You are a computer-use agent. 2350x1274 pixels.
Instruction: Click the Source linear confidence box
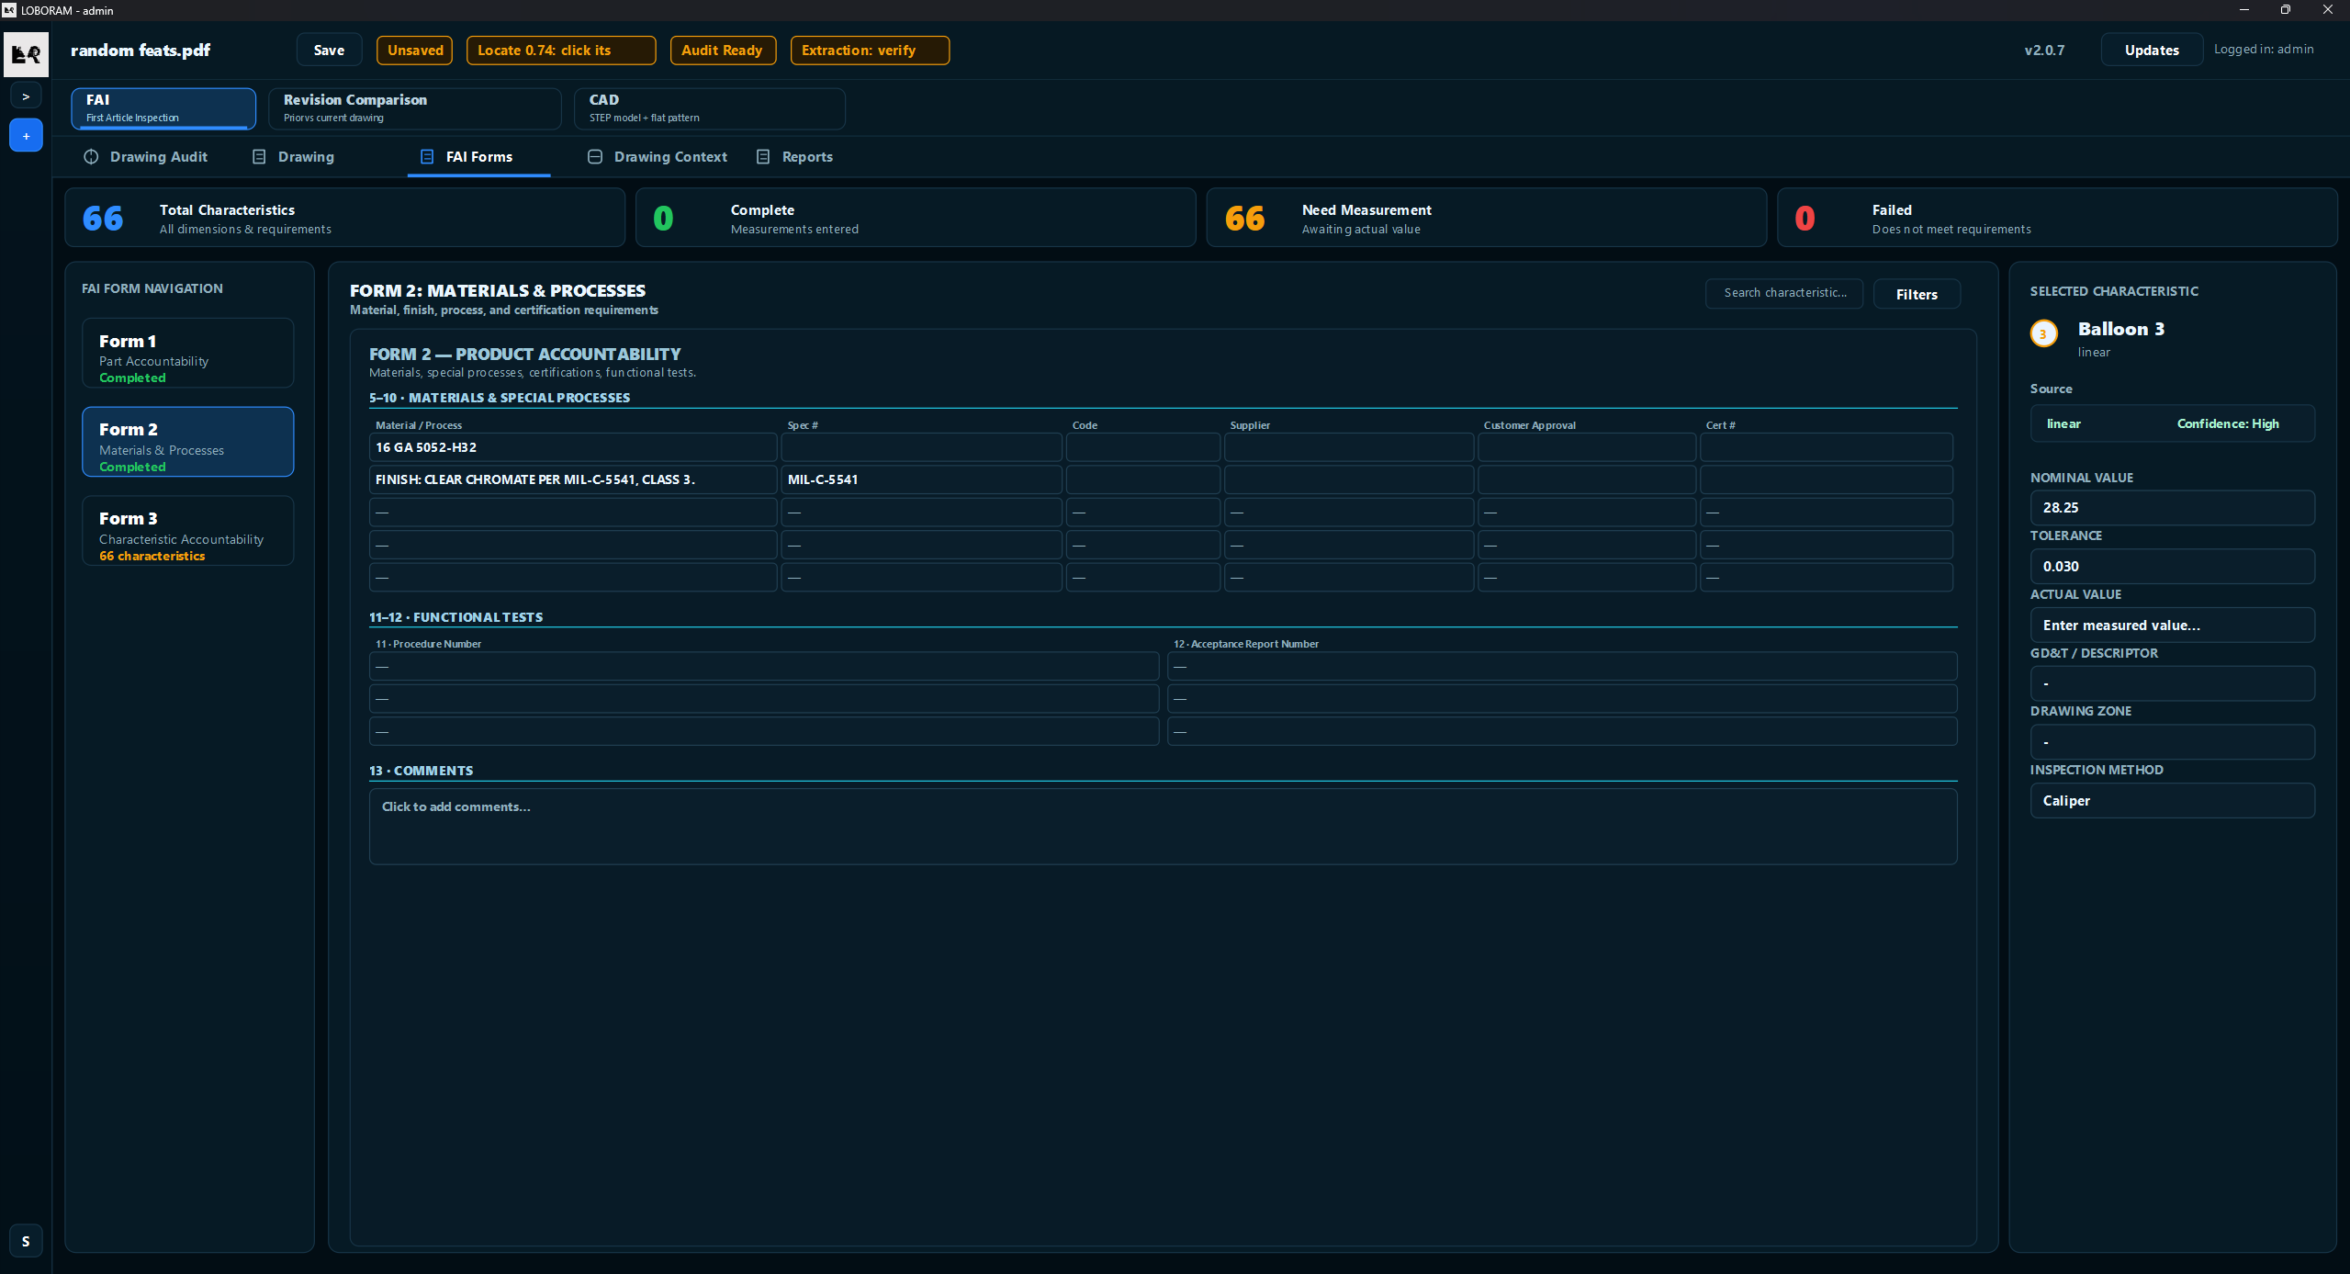(x=2172, y=423)
